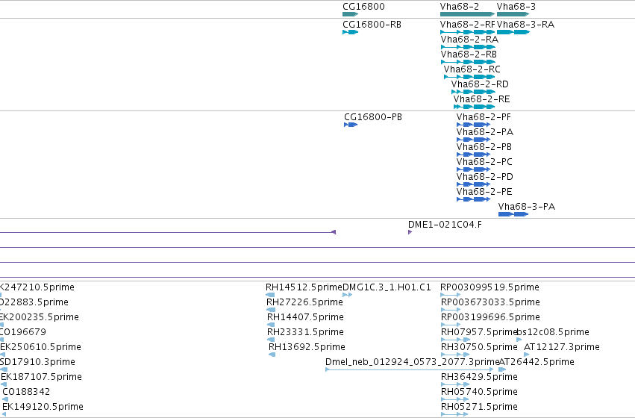Select the Vha68-2-RC transcript label

(x=472, y=69)
